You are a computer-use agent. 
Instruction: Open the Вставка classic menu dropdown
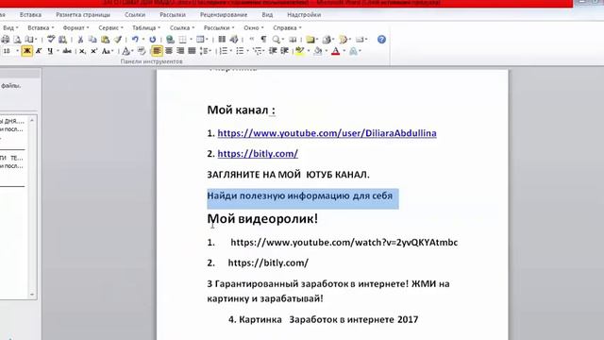click(41, 27)
